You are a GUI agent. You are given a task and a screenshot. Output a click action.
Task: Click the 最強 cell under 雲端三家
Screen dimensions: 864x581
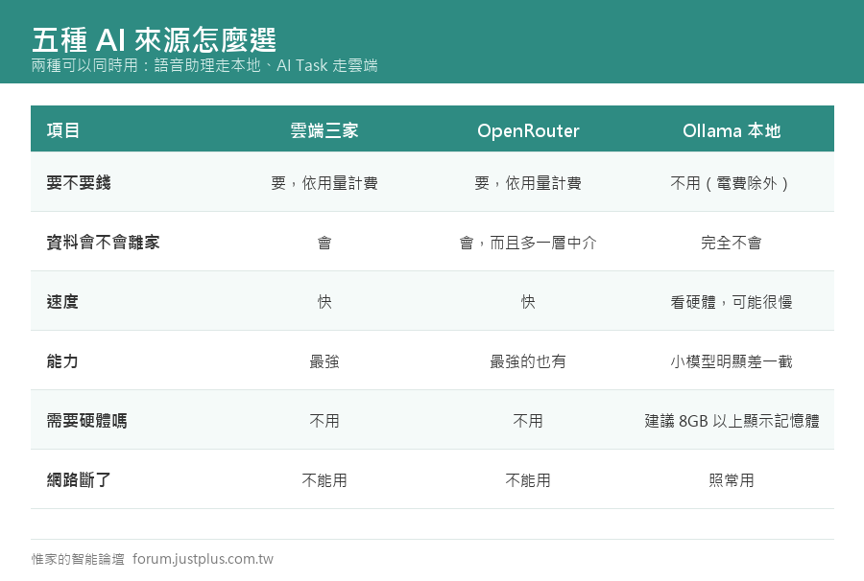(324, 360)
